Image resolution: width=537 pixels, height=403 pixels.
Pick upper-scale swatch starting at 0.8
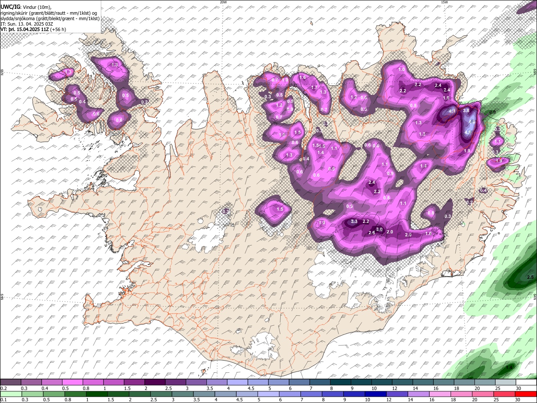93,382
